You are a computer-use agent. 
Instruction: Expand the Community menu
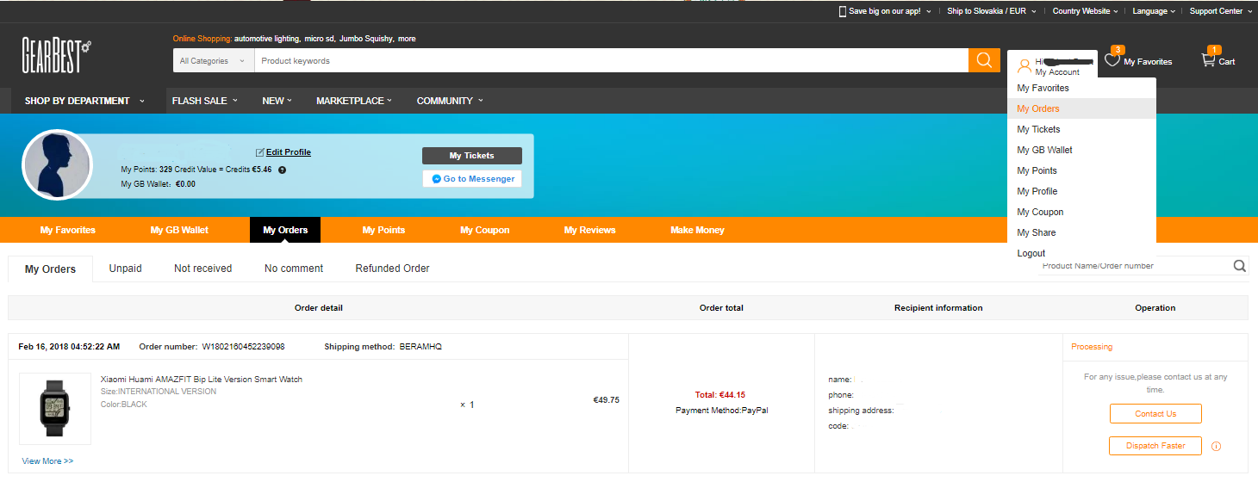tap(450, 101)
